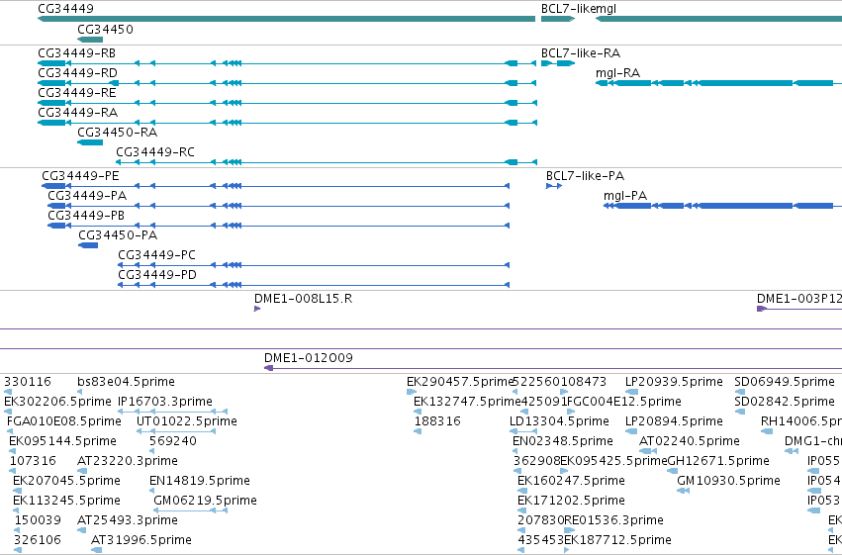Select the EK160247.5prime EST
This screenshot has height=555, width=842.
click(x=571, y=481)
